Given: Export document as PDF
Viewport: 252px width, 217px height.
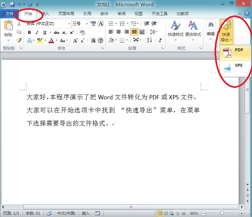Looking at the screenshot, I should 235,53.
